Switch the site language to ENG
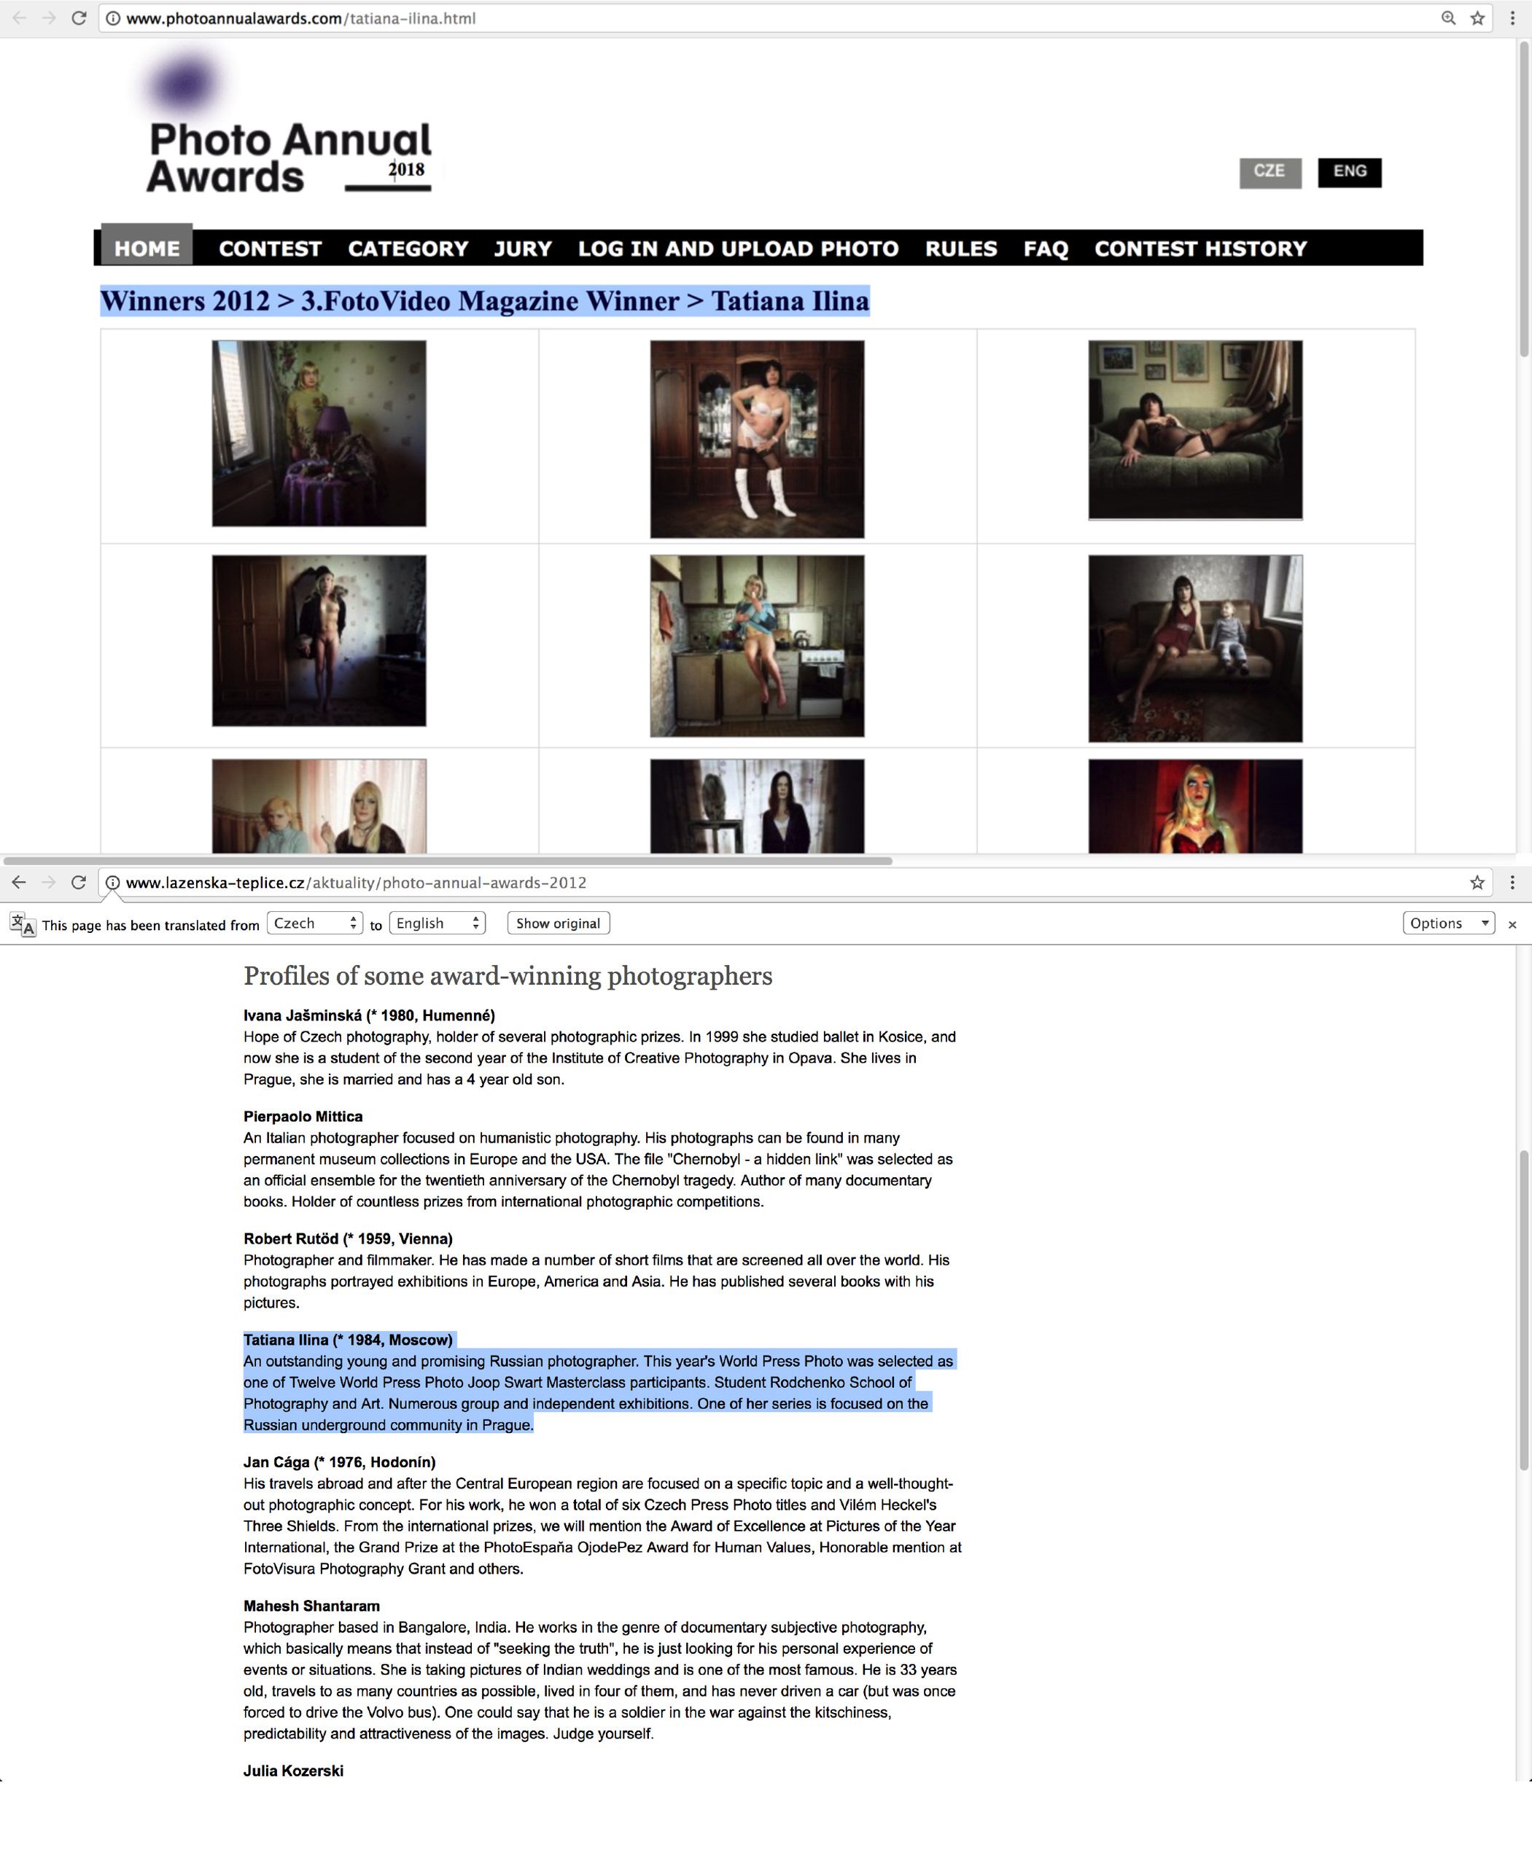Screen dimensions: 1532x1866 1349,172
